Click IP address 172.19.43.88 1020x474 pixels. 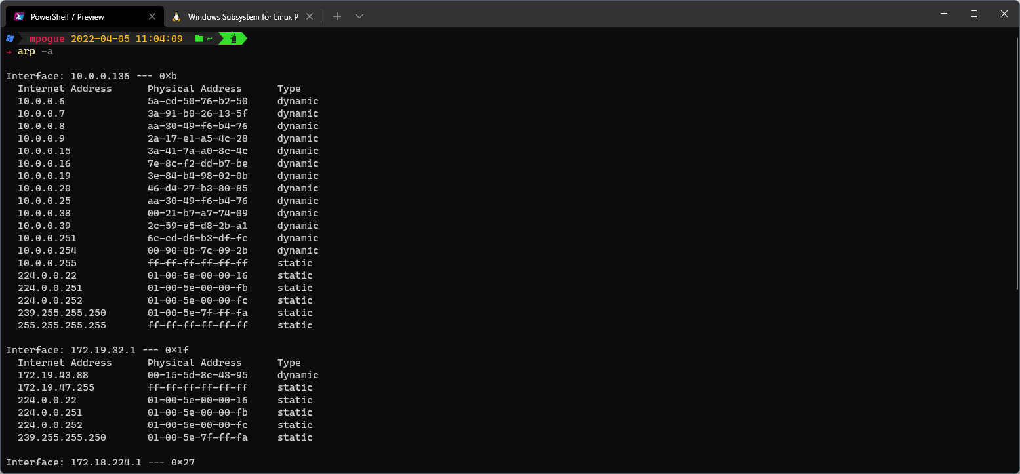coord(53,375)
